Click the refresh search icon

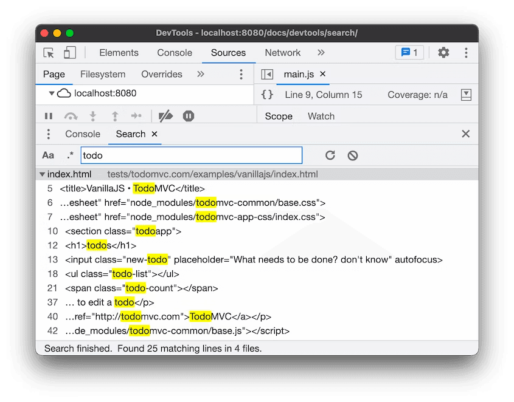tap(330, 155)
